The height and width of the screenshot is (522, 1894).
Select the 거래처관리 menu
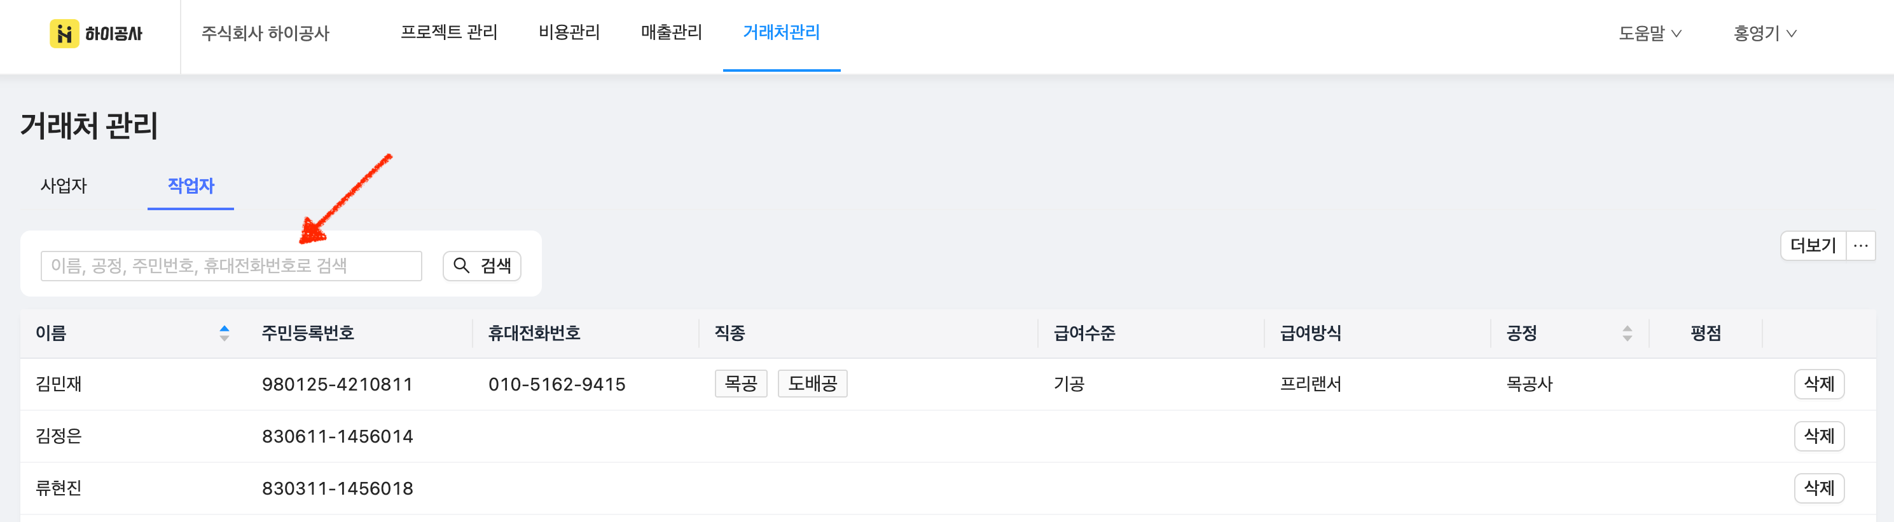[x=781, y=32]
